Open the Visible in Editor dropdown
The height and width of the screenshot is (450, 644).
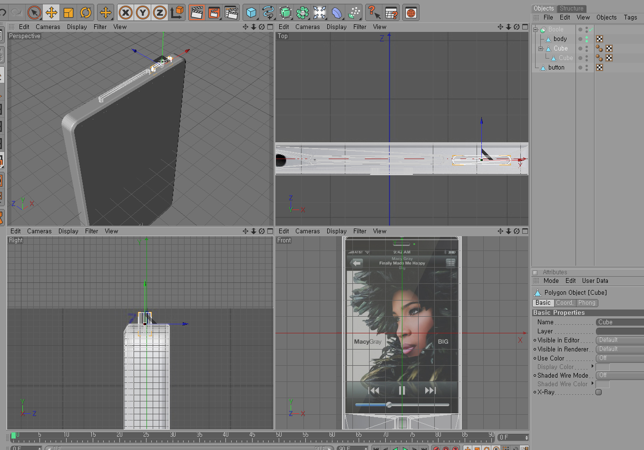(620, 340)
